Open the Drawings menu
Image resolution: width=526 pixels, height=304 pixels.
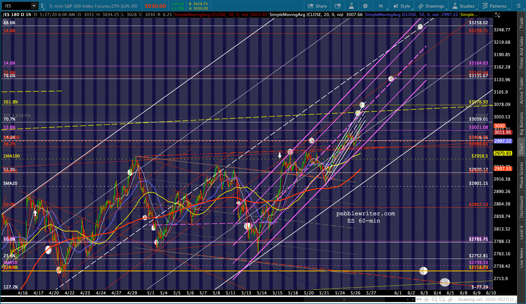pos(432,6)
